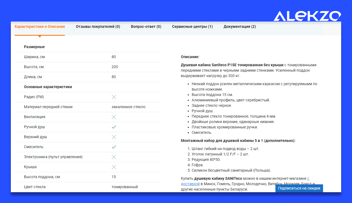352x203 pixels.
Task: Select the Сервисные центры (1) tab
Action: (x=192, y=27)
